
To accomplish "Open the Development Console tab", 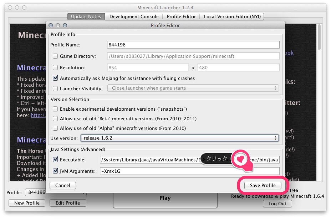I will [x=134, y=17].
